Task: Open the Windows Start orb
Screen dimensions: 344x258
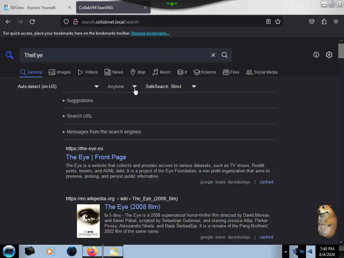Action: coord(9,251)
